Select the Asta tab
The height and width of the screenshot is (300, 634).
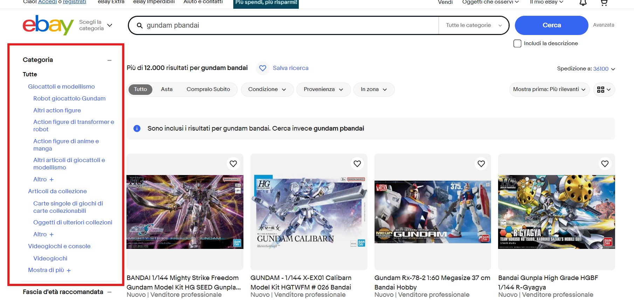[x=167, y=89]
